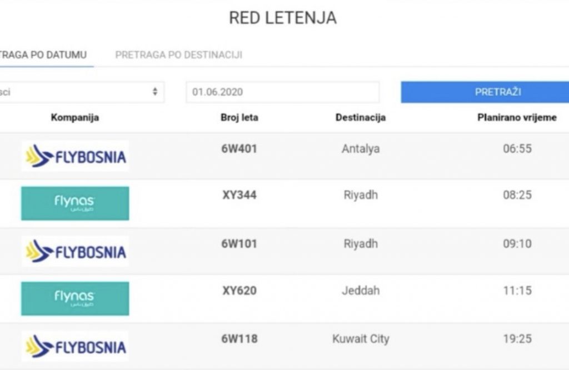Click the Planirano vrijeme column header
This screenshot has height=370, width=569.
click(517, 118)
